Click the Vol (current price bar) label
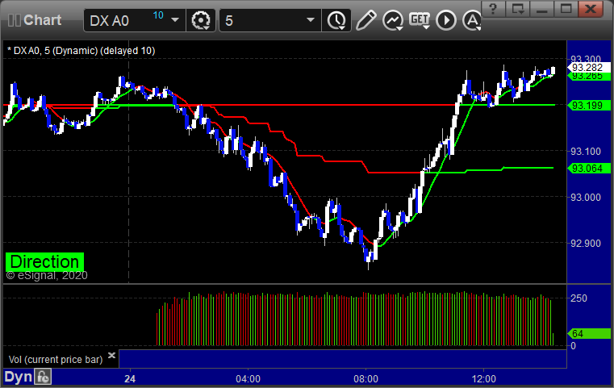 55,360
